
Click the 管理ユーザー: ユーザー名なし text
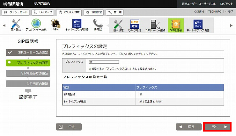pyautogui.click(x=199, y=4)
